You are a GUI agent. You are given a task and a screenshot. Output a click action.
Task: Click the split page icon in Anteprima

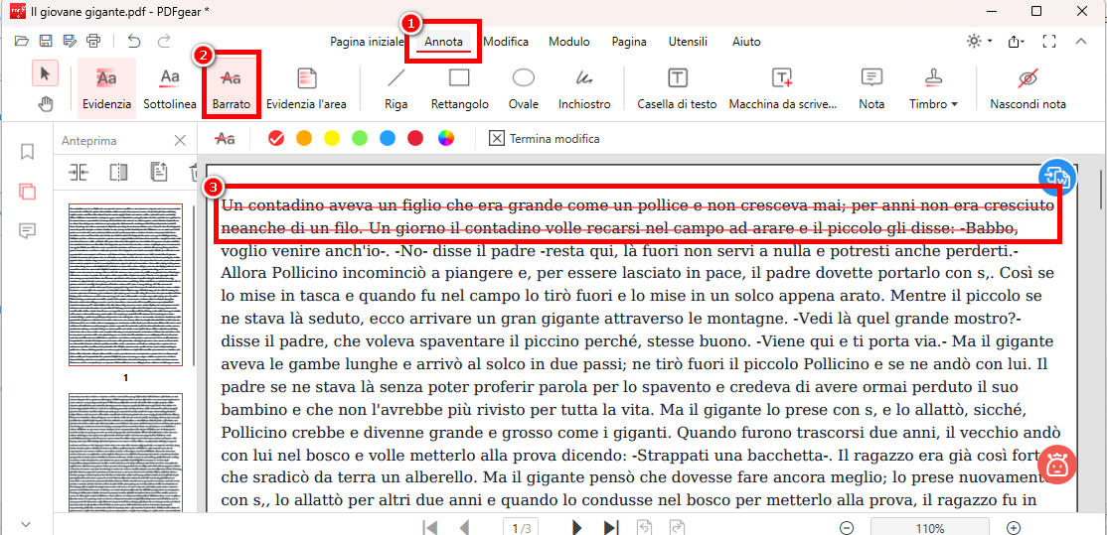(x=118, y=172)
